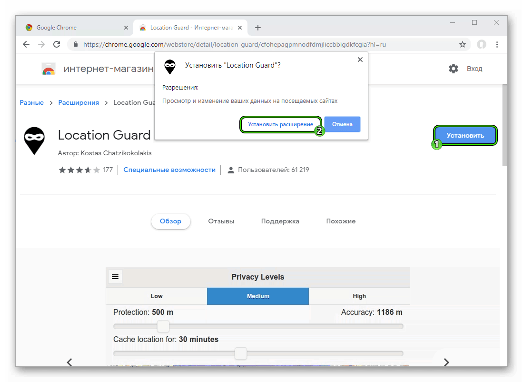Minimize the Chrome window

pyautogui.click(x=452, y=23)
